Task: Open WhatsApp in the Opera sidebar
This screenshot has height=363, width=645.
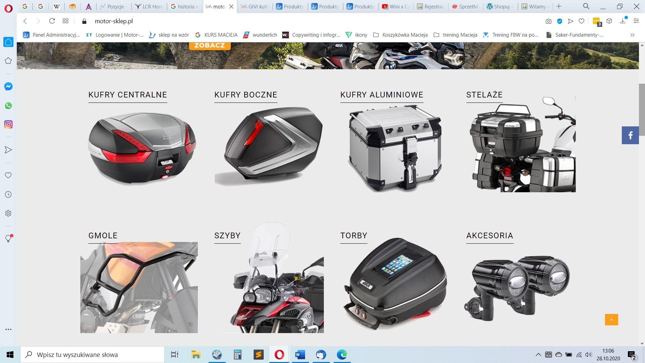Action: pyautogui.click(x=8, y=106)
